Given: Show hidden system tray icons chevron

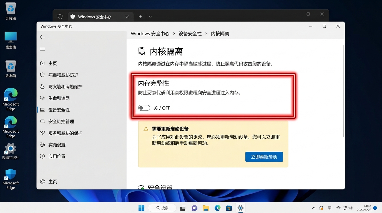Looking at the screenshot, I should tap(314, 208).
